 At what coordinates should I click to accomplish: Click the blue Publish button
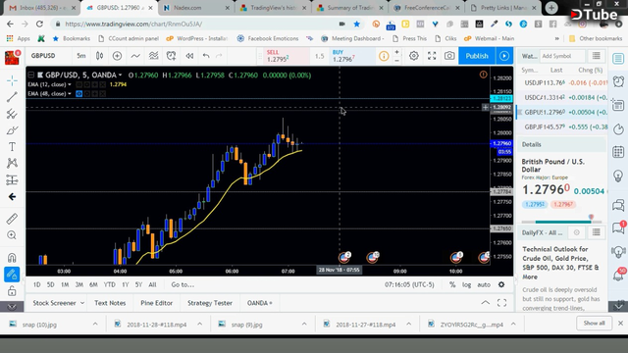[477, 56]
